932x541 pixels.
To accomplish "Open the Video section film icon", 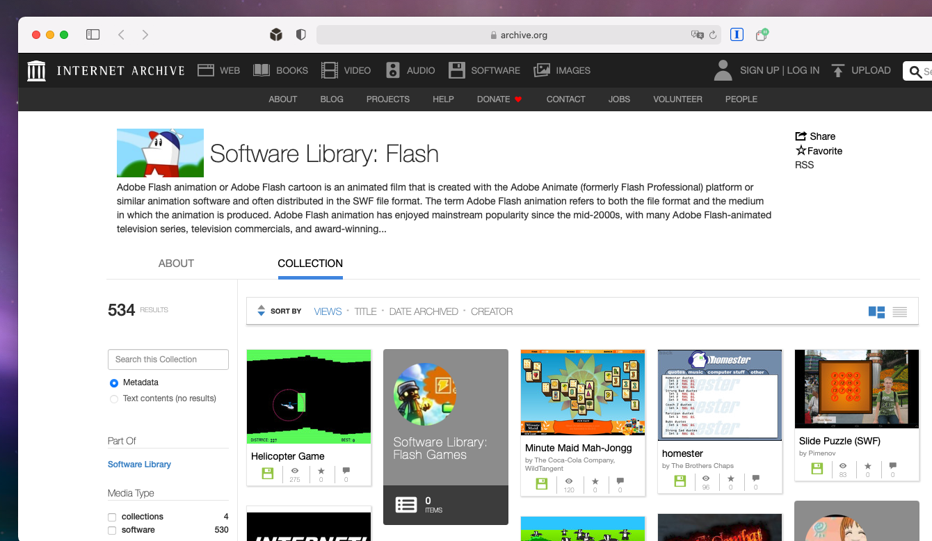I will [330, 70].
